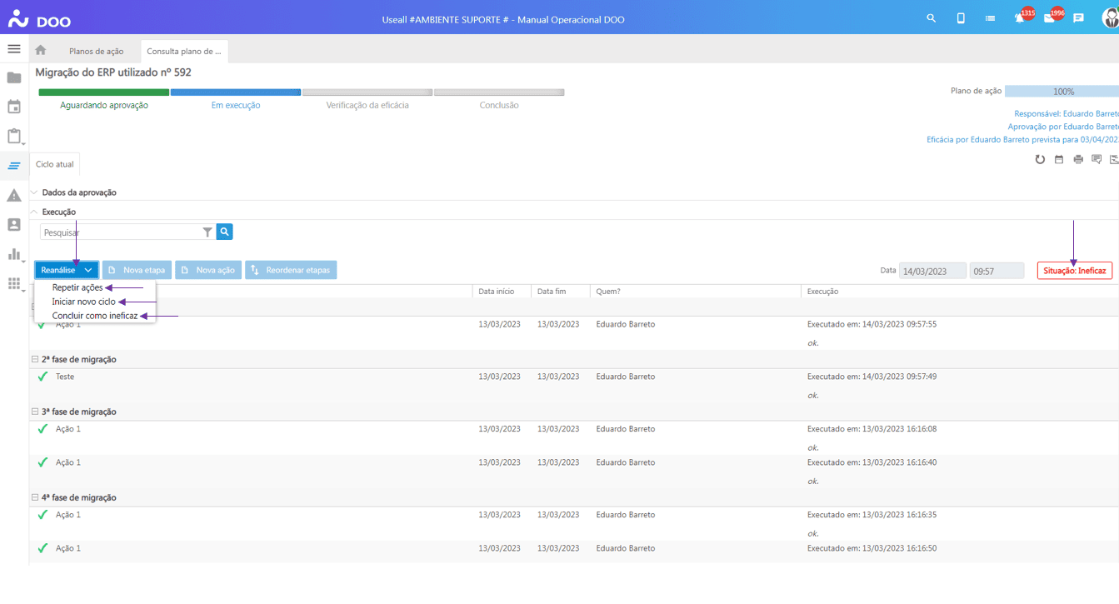This screenshot has width=1119, height=604.
Task: Click the Plano de ação 100% progress bar
Action: pos(1062,92)
